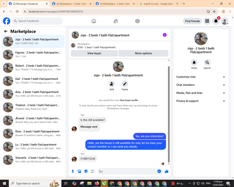Expand Media, files and links section
This screenshot has height=187, width=234.
201,93
